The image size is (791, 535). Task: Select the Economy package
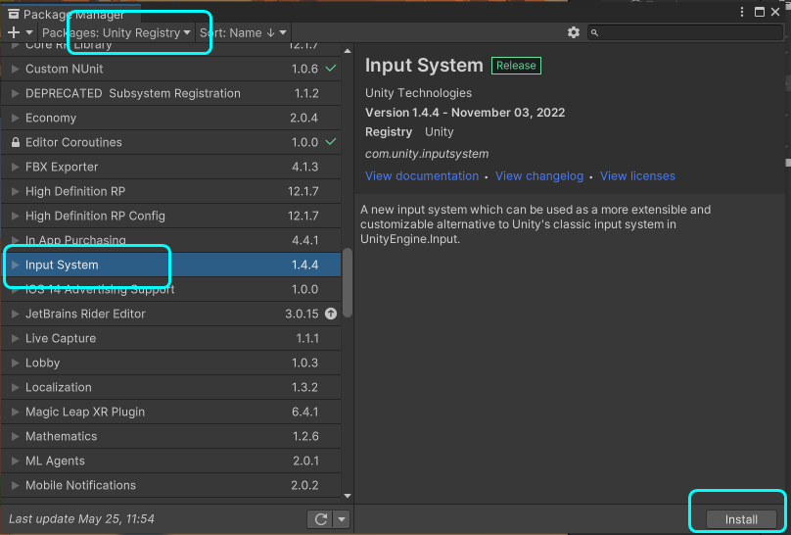coord(171,118)
